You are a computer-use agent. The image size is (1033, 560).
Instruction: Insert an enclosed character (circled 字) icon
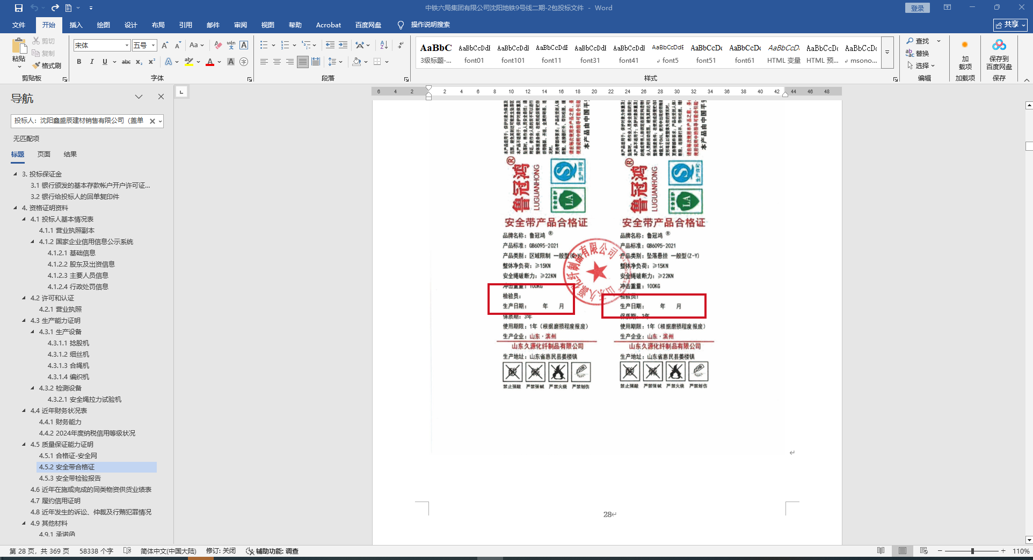(x=244, y=62)
